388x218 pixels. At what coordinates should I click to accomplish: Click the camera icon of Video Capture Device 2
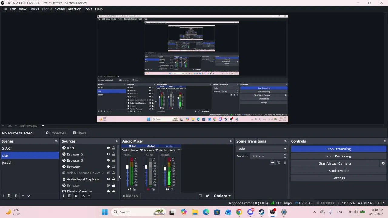coord(64,173)
